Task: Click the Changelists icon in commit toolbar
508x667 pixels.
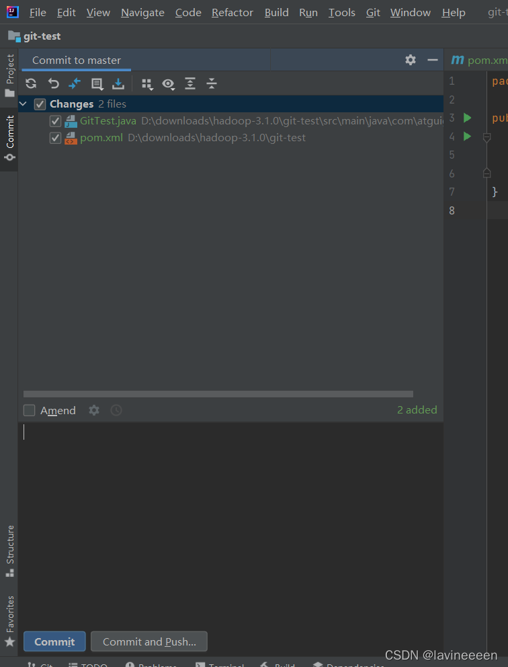Action: click(x=97, y=84)
